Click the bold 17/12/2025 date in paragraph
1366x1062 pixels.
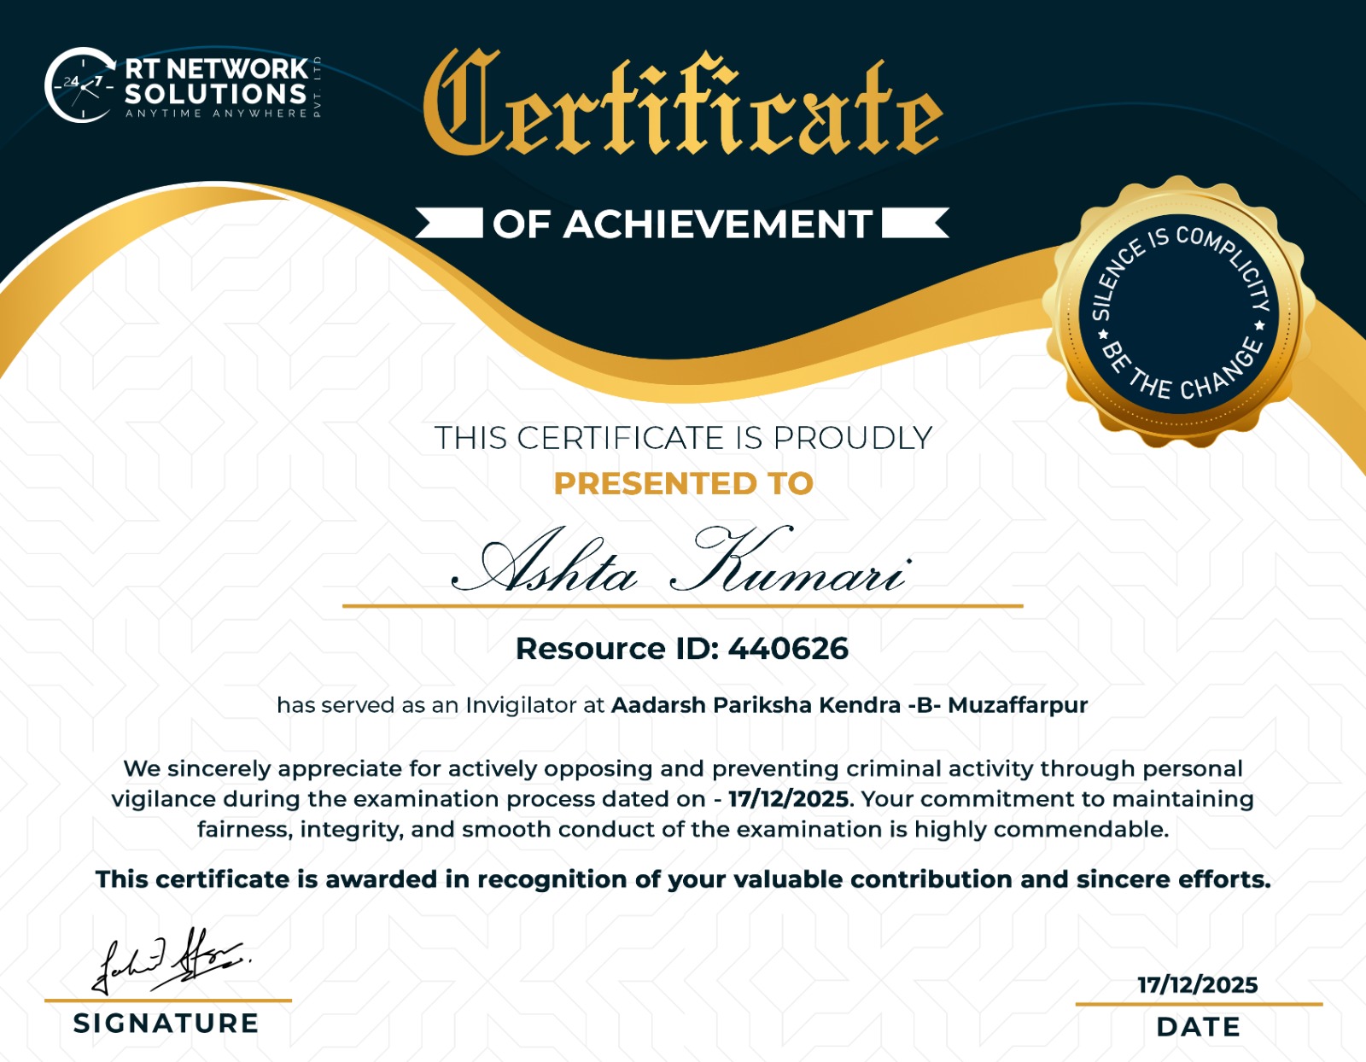788,799
